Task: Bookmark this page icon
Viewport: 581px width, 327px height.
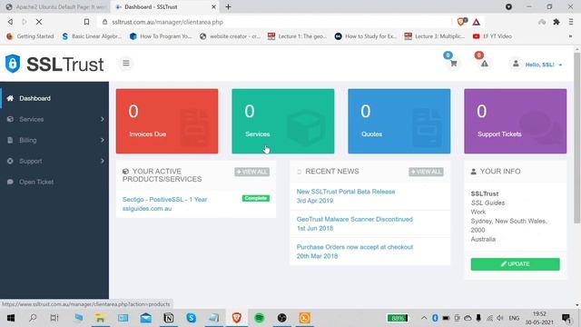Action: pyautogui.click(x=86, y=22)
